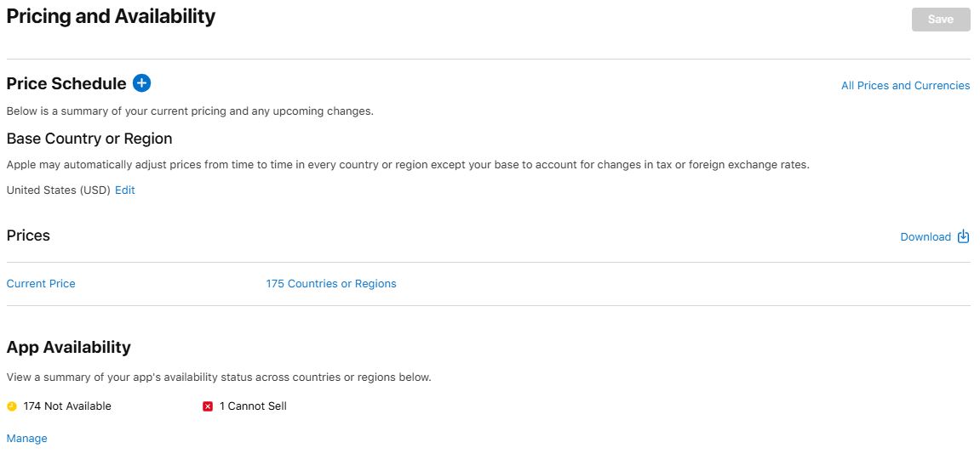The width and height of the screenshot is (980, 454).
Task: Click the yellow Not Available status icon
Action: click(x=12, y=406)
